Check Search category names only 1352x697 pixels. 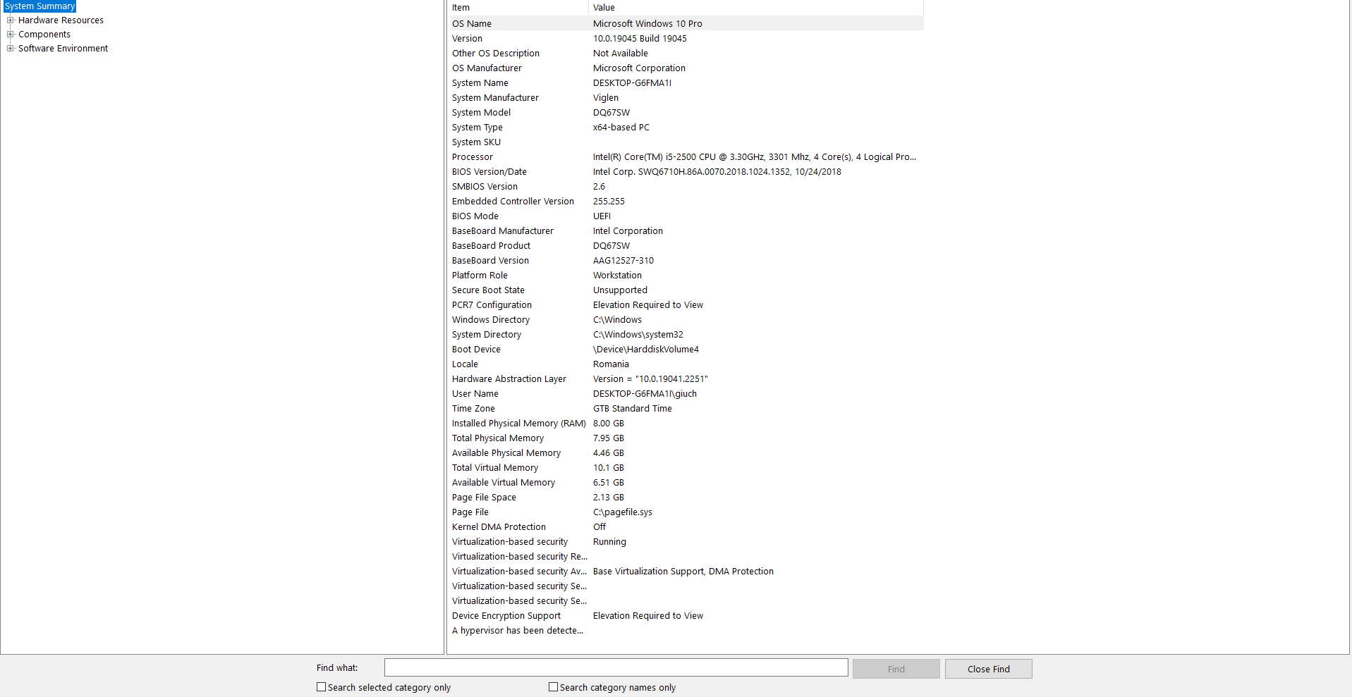[x=554, y=687]
